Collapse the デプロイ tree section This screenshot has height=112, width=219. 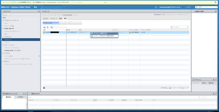(3, 53)
